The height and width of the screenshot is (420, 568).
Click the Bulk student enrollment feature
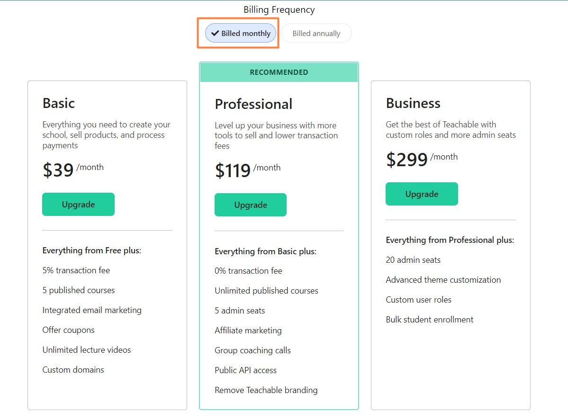coord(430,320)
